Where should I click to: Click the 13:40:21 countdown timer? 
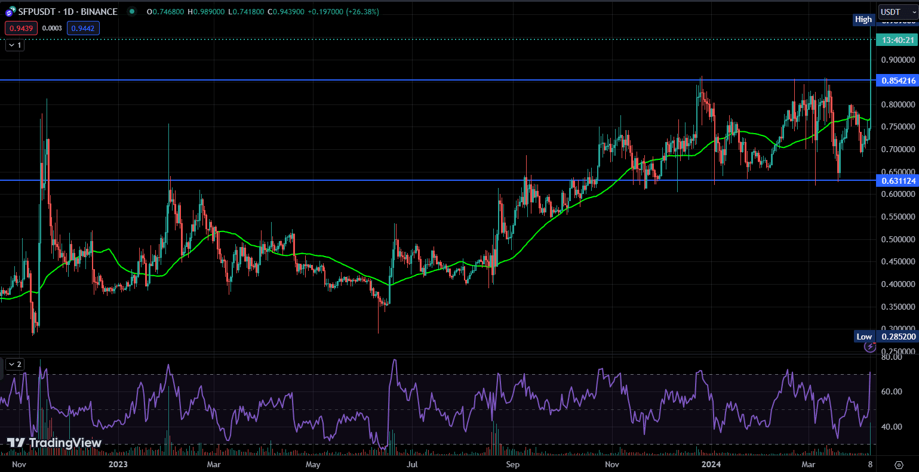[896, 39]
